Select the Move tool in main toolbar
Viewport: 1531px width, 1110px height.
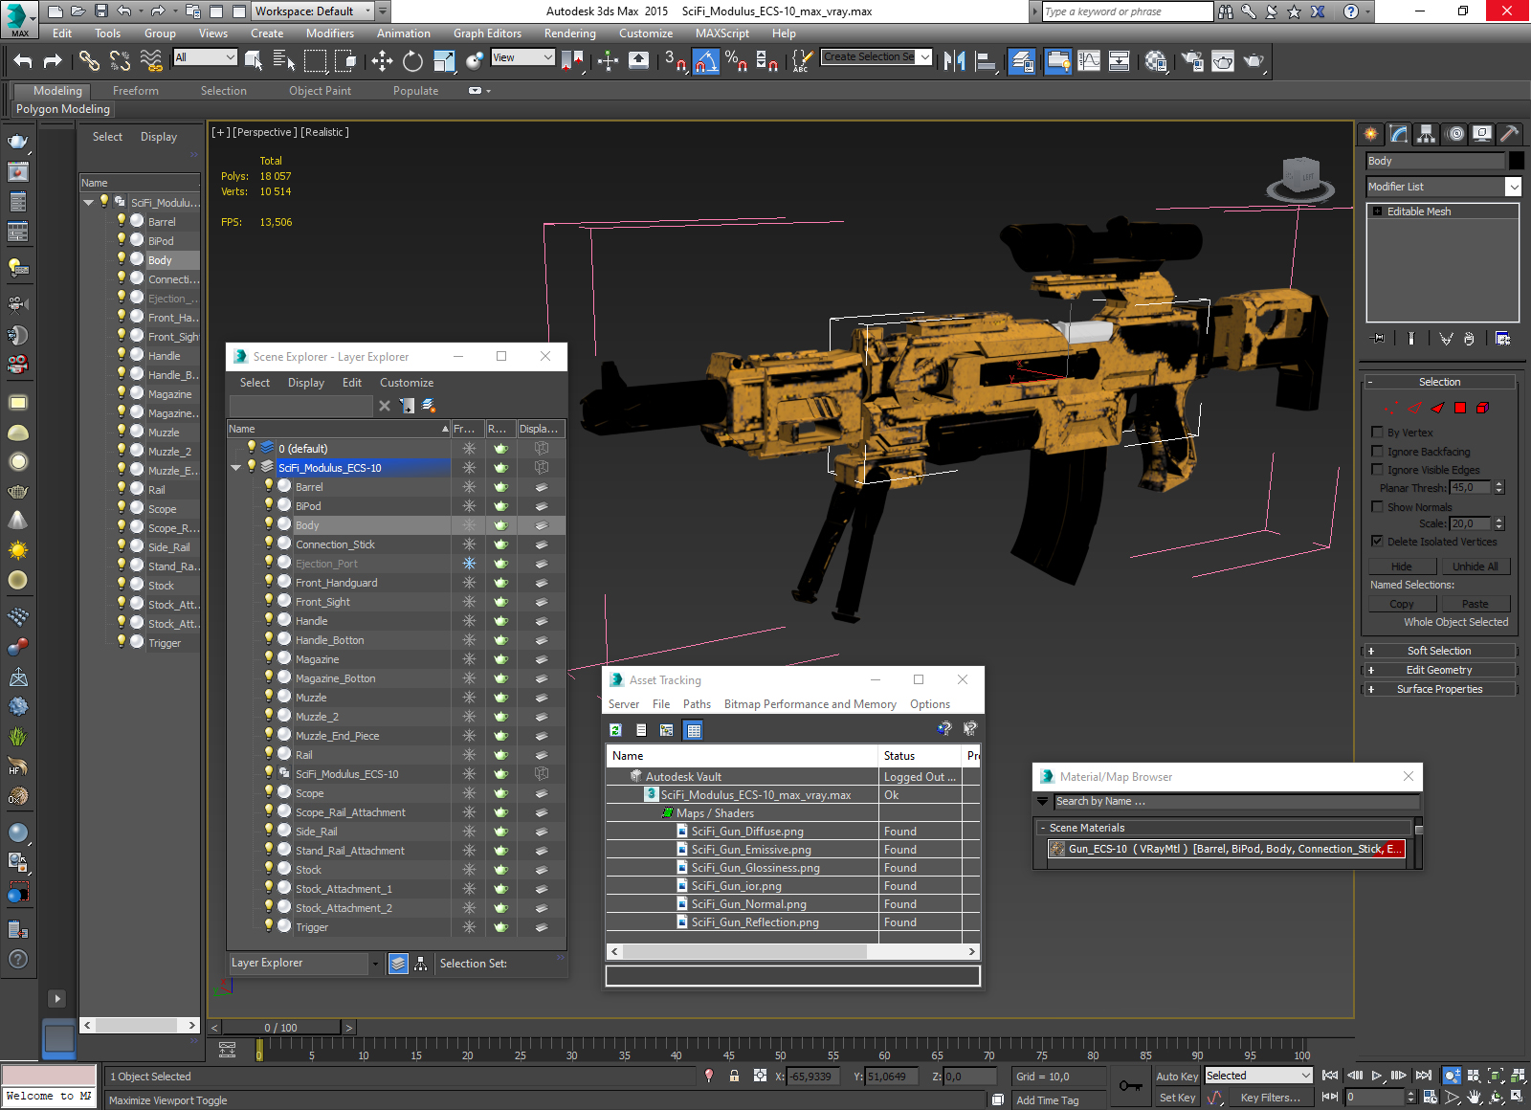click(x=382, y=61)
